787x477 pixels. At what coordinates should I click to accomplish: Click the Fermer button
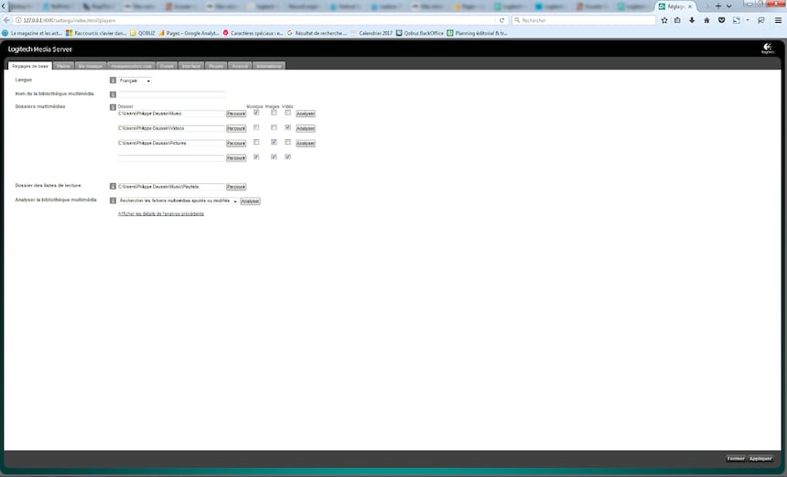click(x=736, y=459)
